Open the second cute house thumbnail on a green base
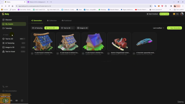 [x=68, y=42]
